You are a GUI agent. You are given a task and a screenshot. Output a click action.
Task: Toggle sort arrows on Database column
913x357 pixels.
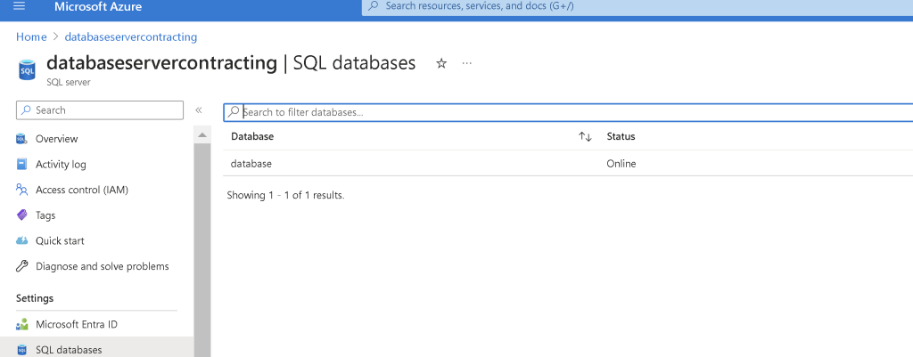pos(585,136)
